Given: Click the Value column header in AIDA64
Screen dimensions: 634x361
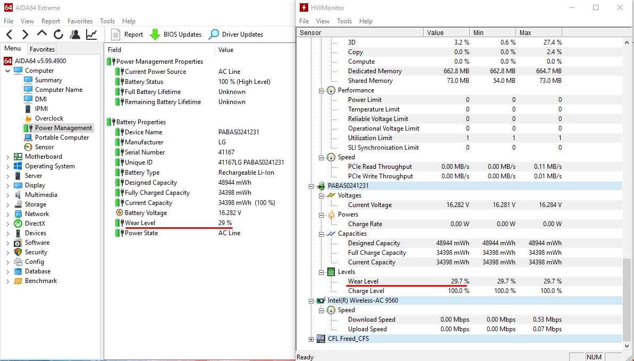Looking at the screenshot, I should (x=255, y=50).
